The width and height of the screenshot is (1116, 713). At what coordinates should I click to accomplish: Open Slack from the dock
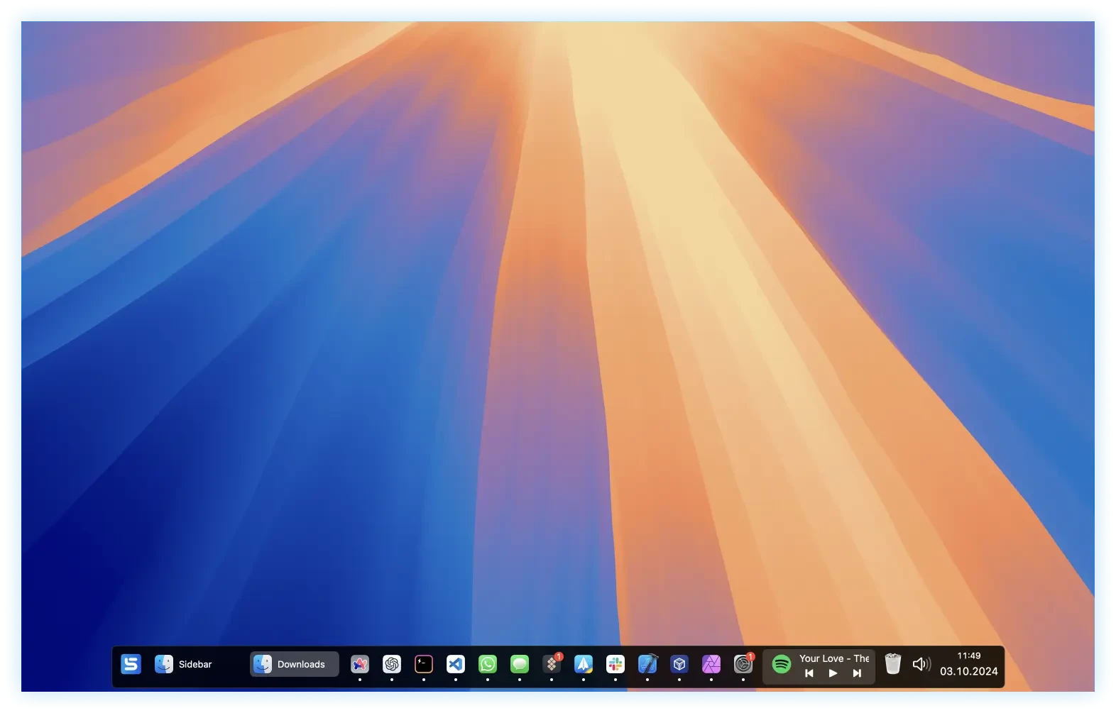616,664
